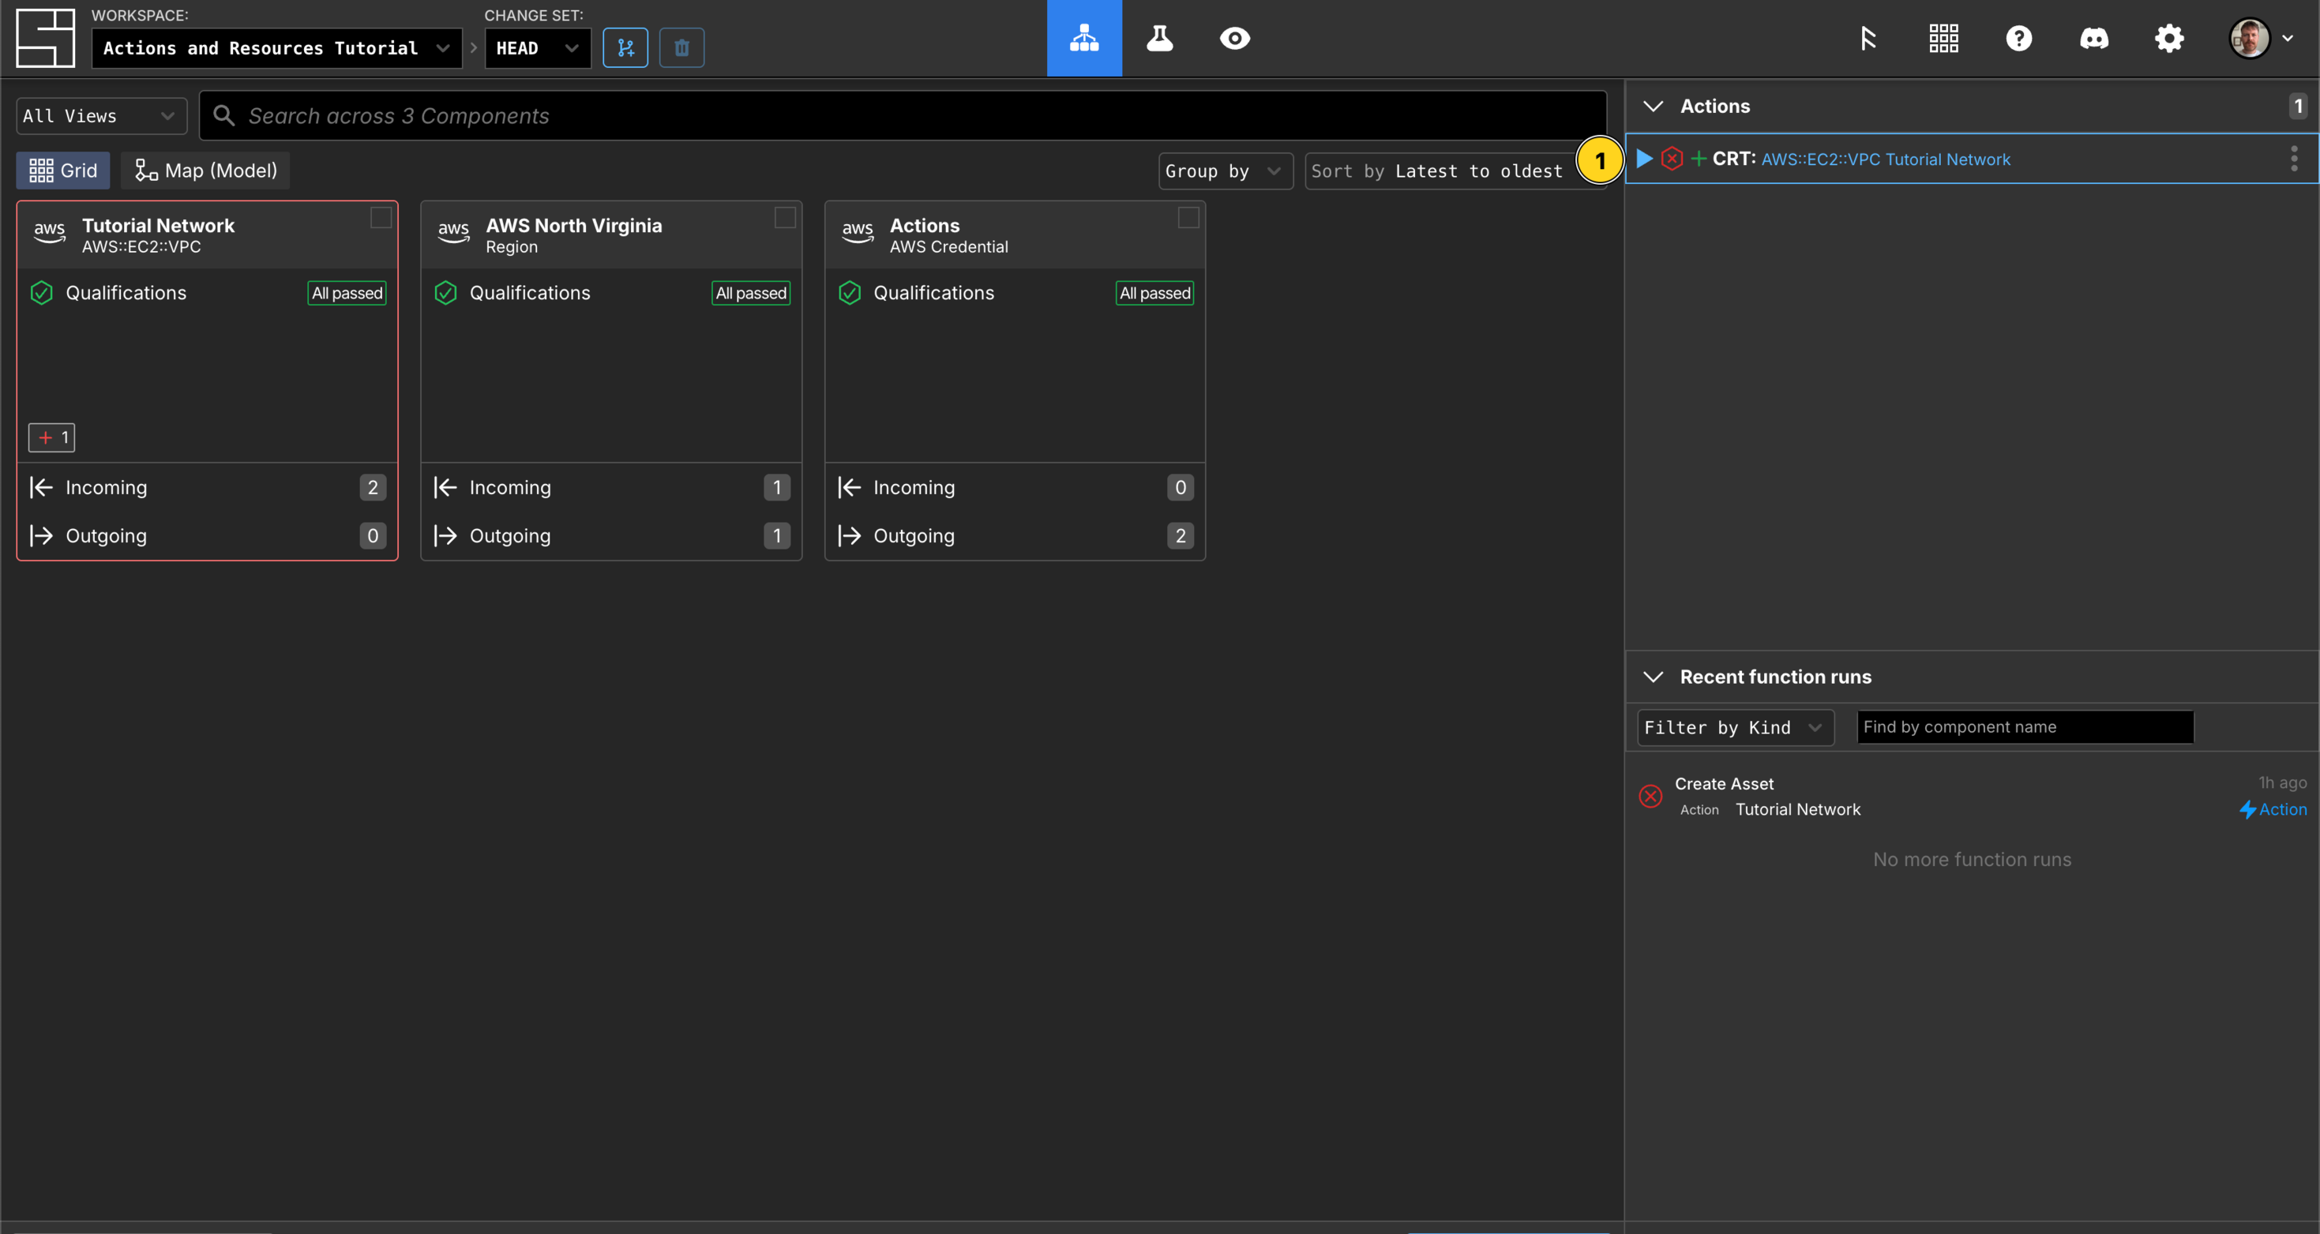This screenshot has width=2320, height=1234.
Task: Click Tutorial Network qualifications check icon
Action: 41,293
